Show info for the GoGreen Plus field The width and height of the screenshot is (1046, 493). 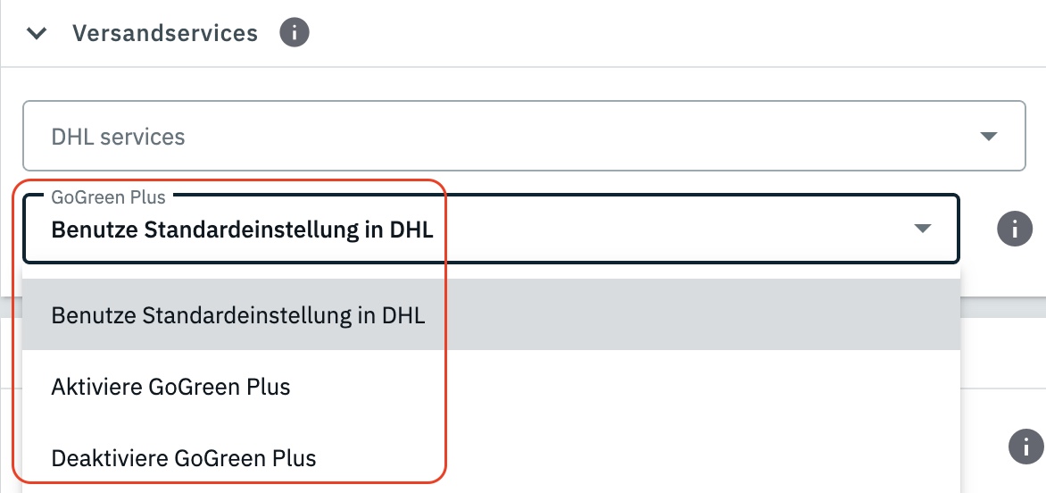pos(1014,230)
